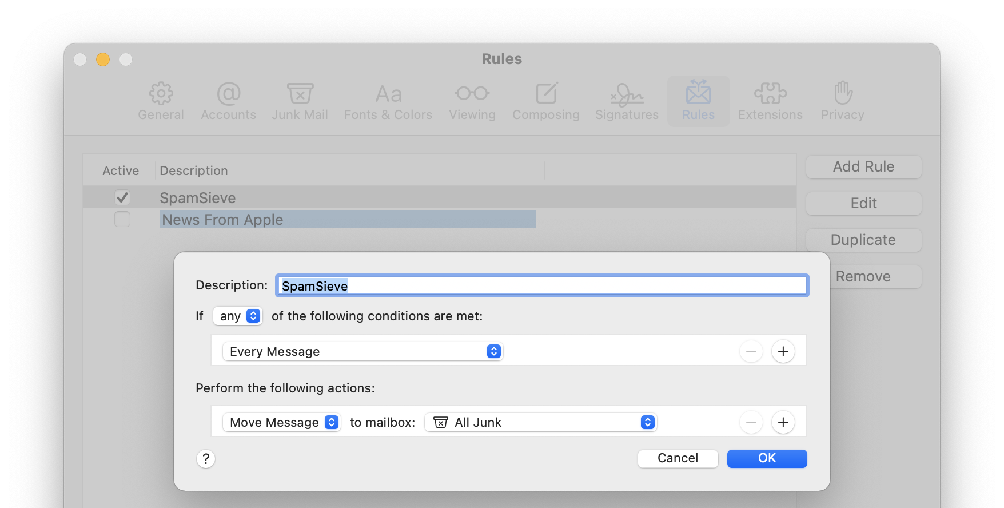The height and width of the screenshot is (508, 1004).
Task: Open the Accounts preferences pane
Action: coord(228,101)
